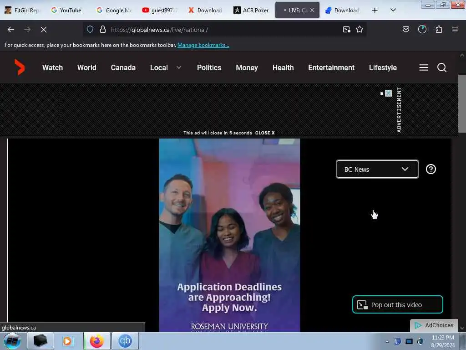
Task: Open the Lifestyle section
Action: point(383,67)
